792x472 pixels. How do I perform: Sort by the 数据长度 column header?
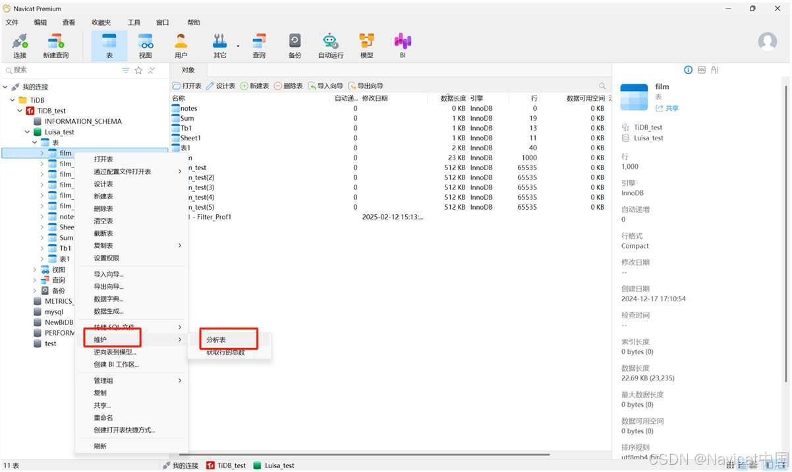tap(447, 98)
